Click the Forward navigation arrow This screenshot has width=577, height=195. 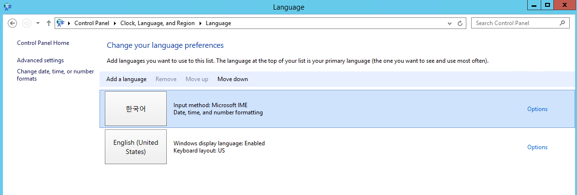[27, 23]
